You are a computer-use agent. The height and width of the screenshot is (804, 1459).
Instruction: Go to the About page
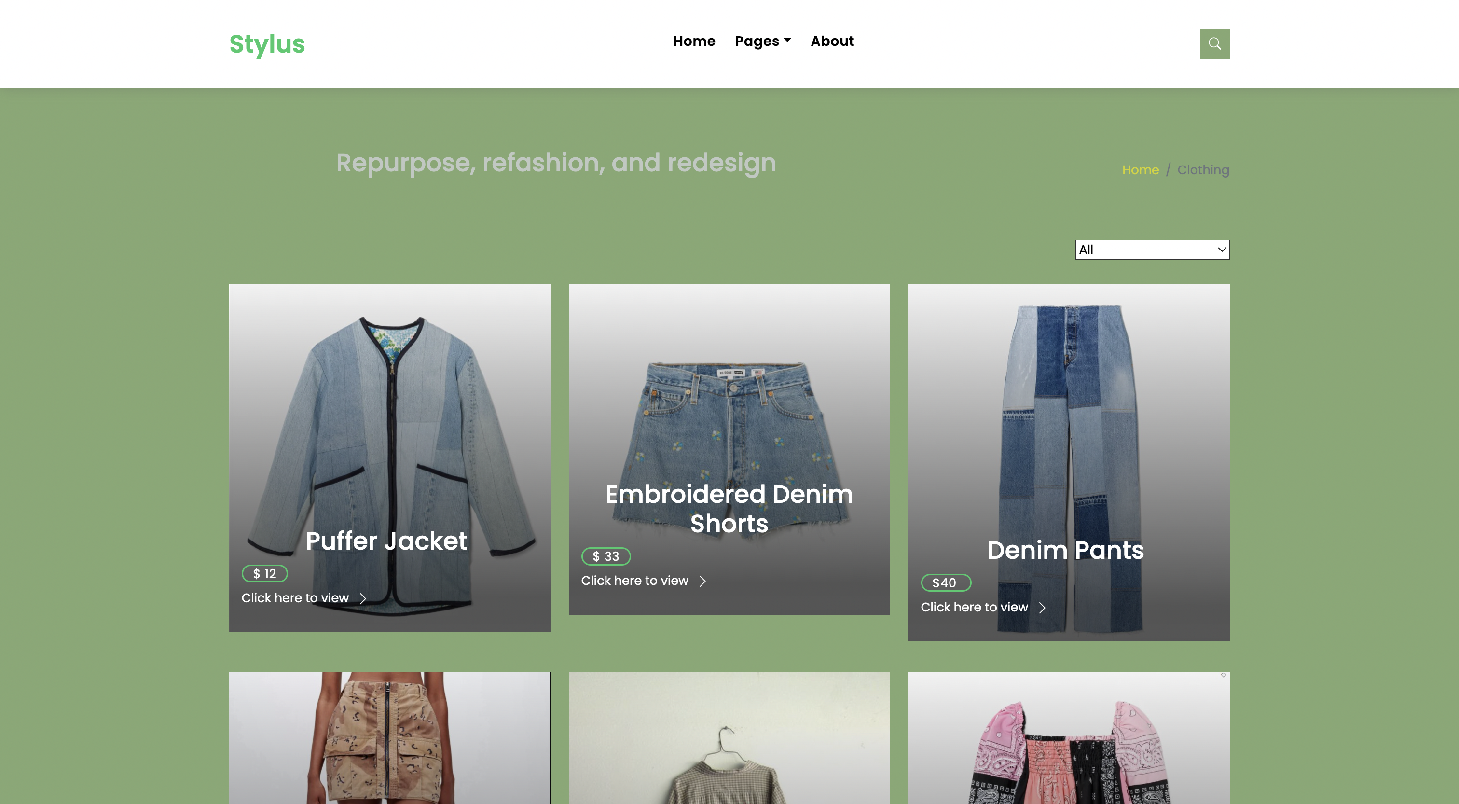point(831,42)
